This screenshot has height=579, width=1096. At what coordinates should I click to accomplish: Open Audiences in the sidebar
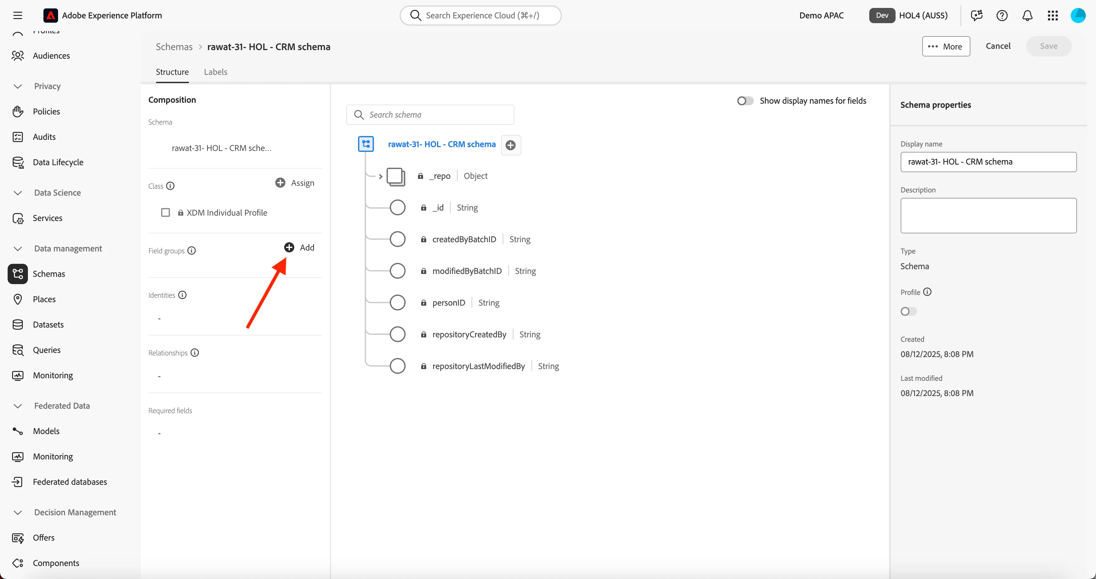pyautogui.click(x=51, y=56)
